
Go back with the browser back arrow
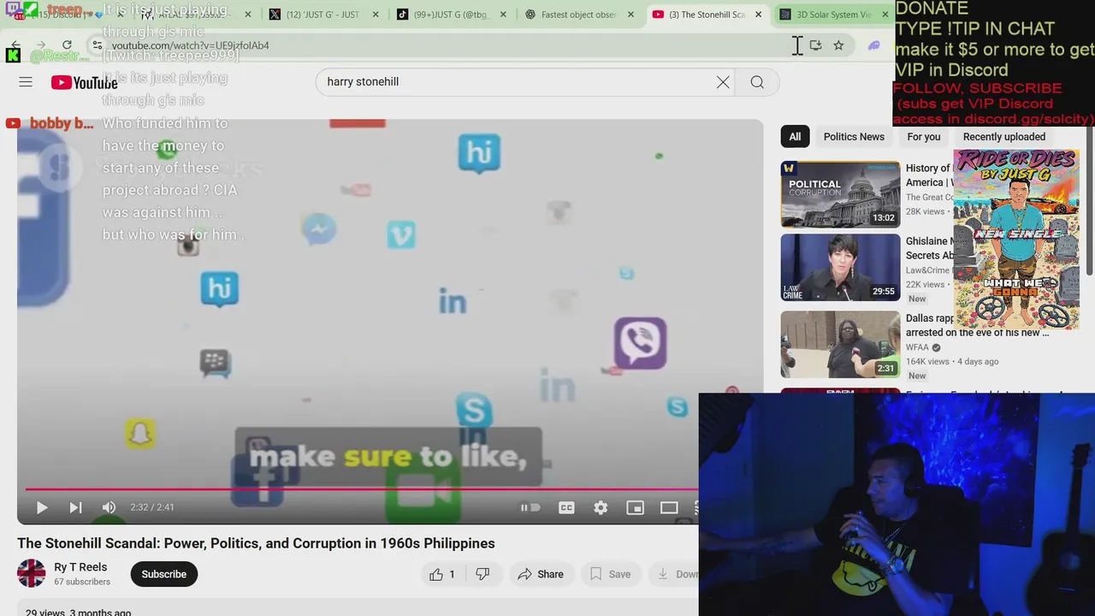click(x=15, y=45)
